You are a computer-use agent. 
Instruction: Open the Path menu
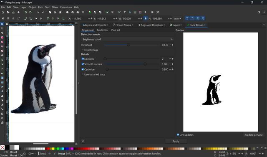pyautogui.click(x=40, y=7)
